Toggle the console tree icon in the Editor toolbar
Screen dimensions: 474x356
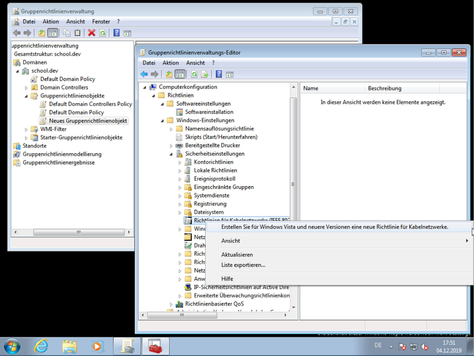pos(180,74)
